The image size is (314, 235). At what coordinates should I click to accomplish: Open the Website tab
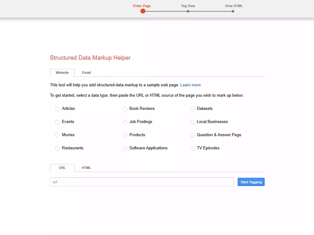click(62, 73)
